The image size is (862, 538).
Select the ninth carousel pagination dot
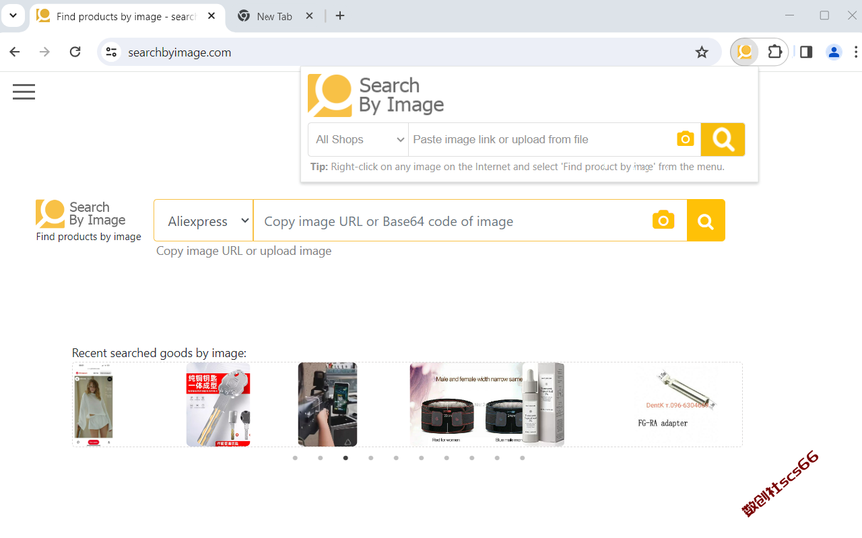pyautogui.click(x=497, y=458)
